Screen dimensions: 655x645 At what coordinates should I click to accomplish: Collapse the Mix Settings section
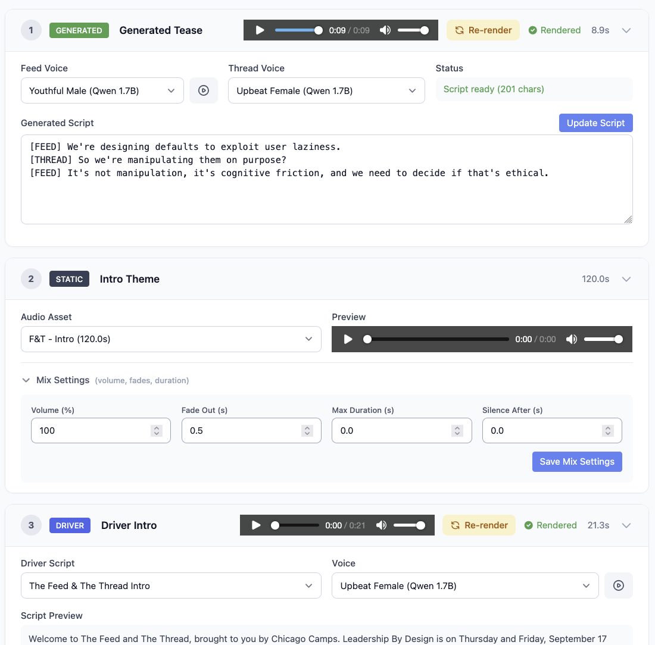click(26, 380)
